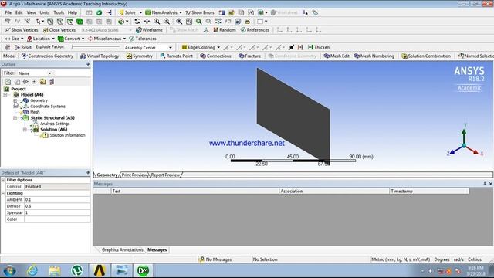The height and width of the screenshot is (278, 494).
Task: Click the sort icon in Outline toolbar
Action: [x=52, y=82]
